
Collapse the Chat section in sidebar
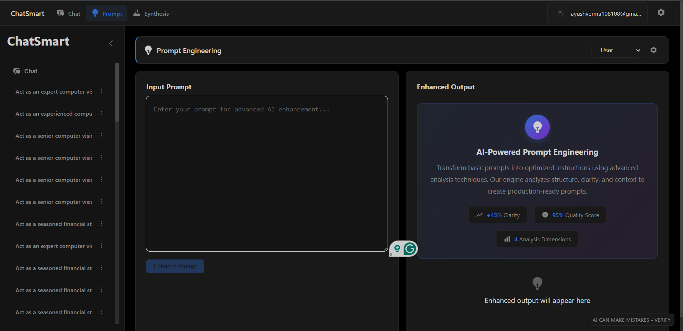point(40,71)
